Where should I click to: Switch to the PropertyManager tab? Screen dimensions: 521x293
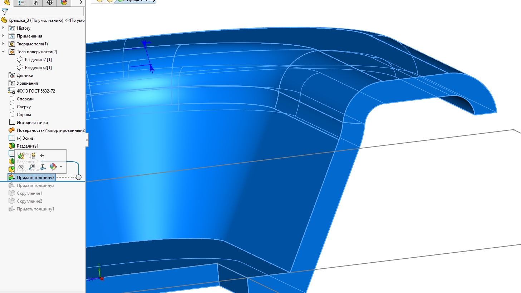click(x=21, y=3)
